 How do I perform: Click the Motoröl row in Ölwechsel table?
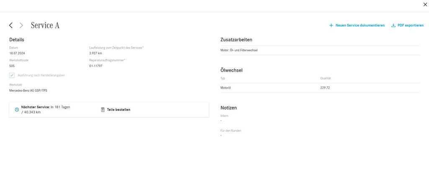coord(226,88)
